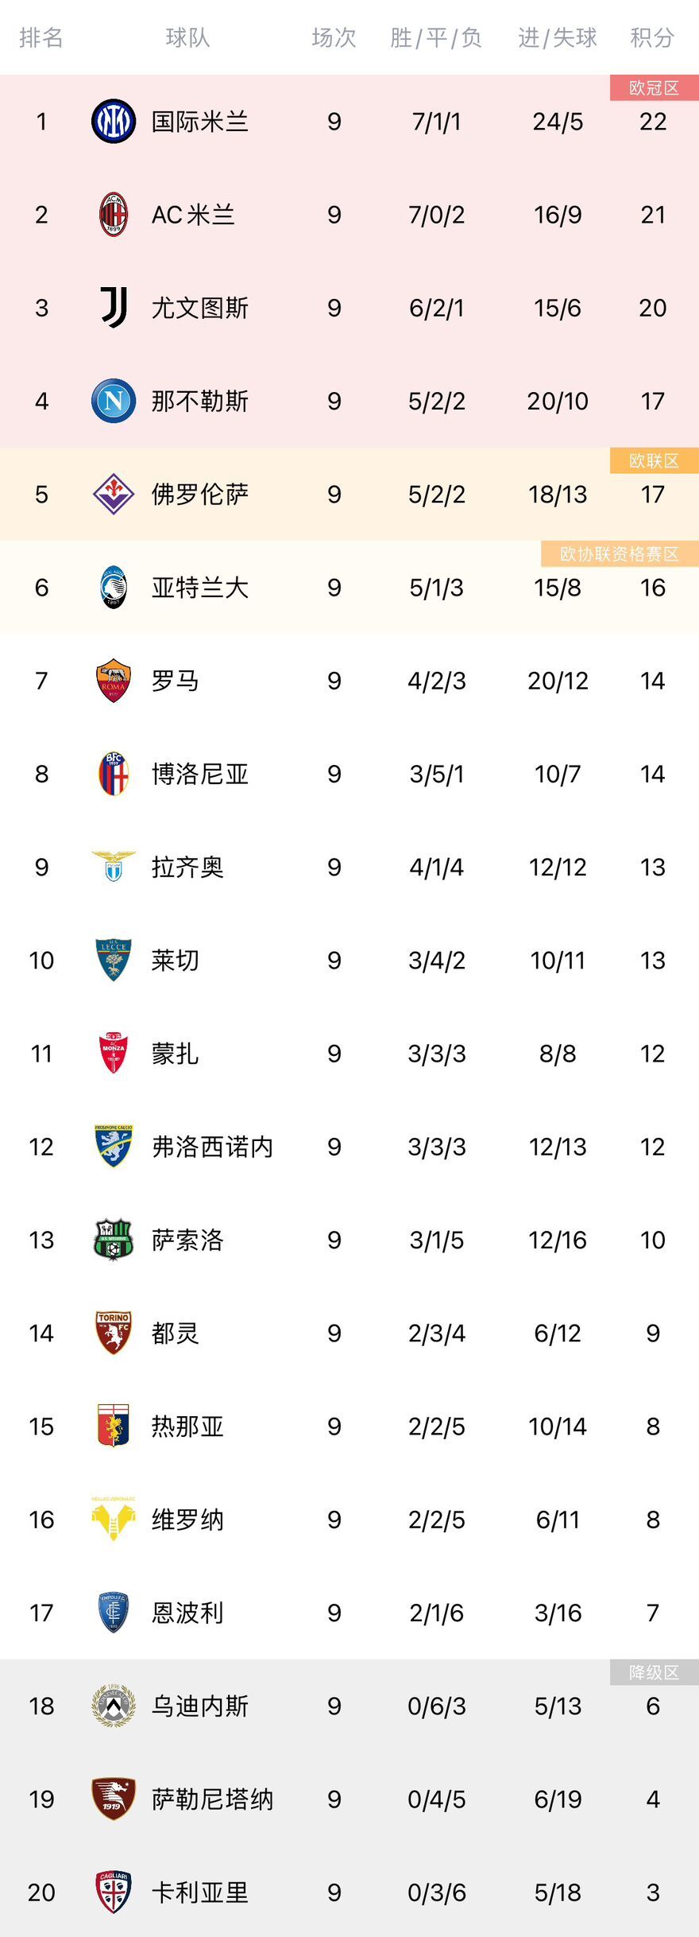The height and width of the screenshot is (1937, 699).
Task: Click the 降级区 gray zone tag
Action: coord(655,1672)
